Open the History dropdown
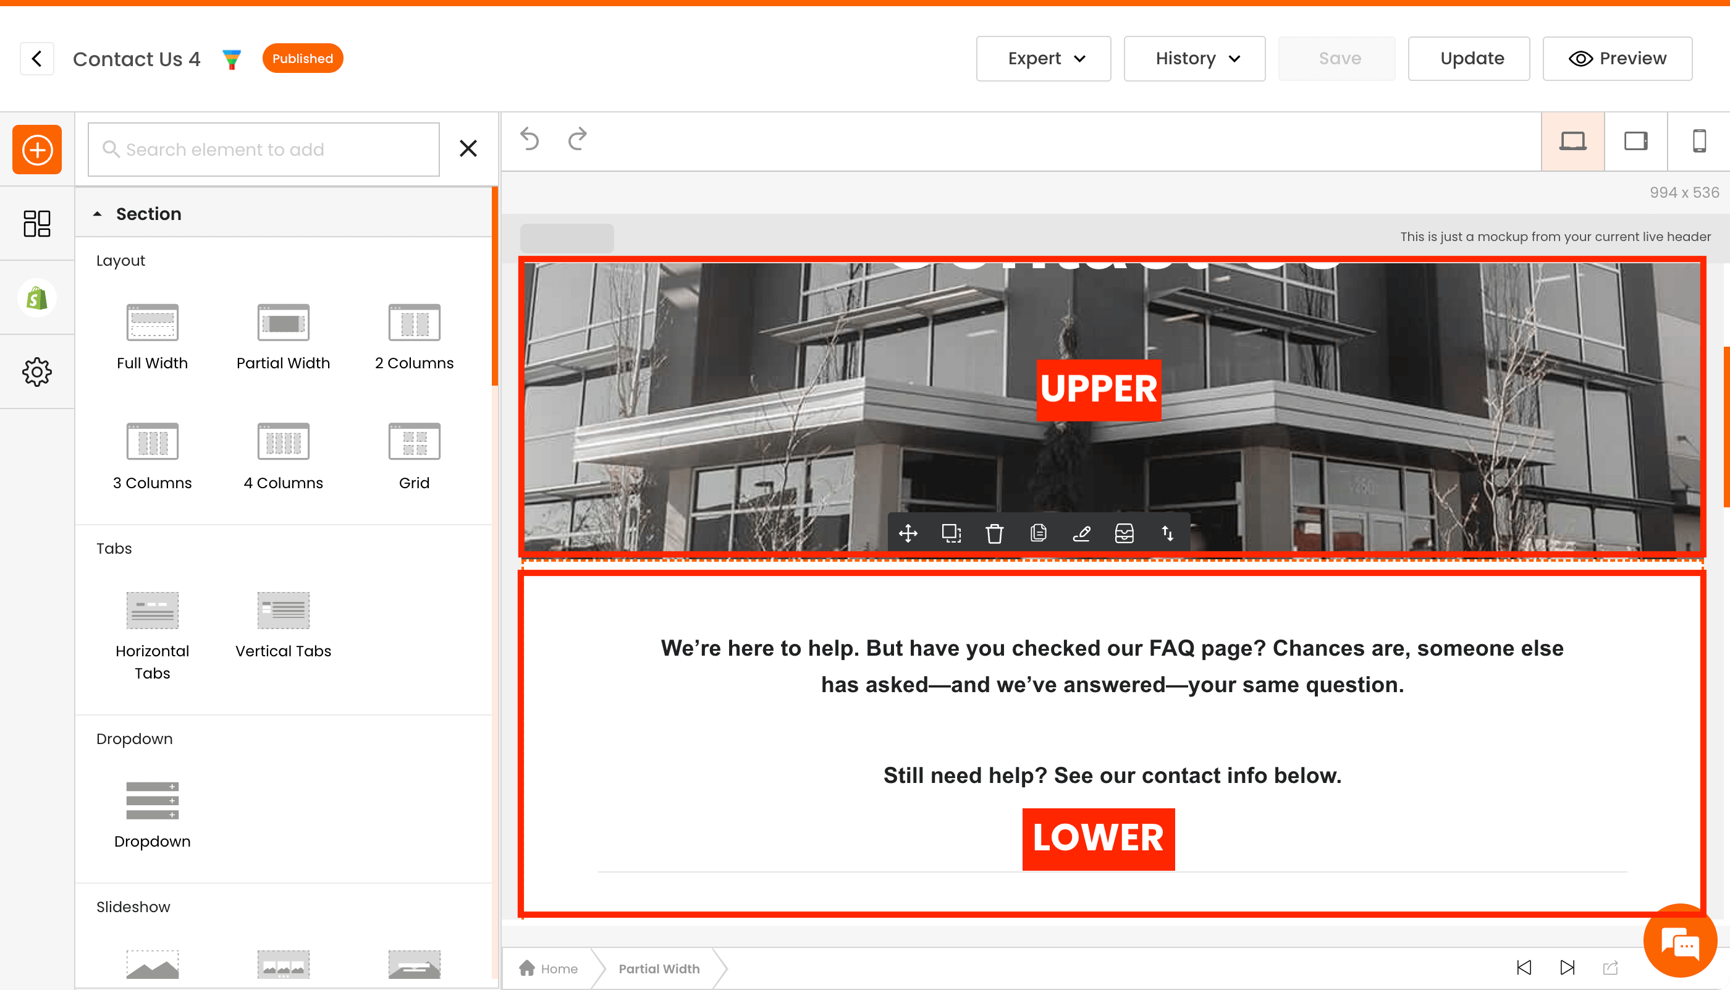This screenshot has height=990, width=1730. 1194,59
